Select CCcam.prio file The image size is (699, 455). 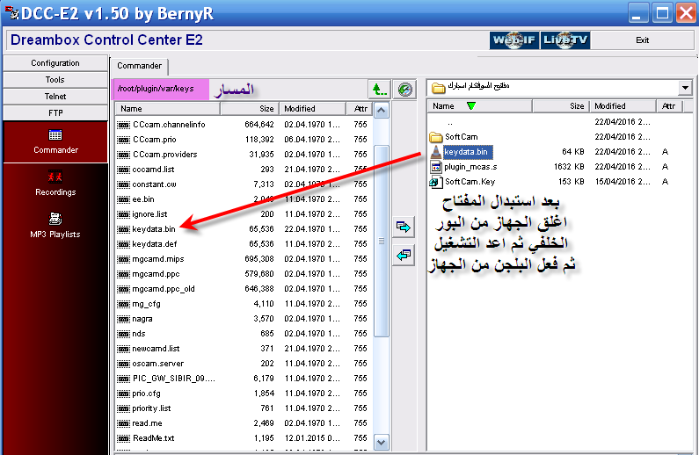tap(154, 140)
